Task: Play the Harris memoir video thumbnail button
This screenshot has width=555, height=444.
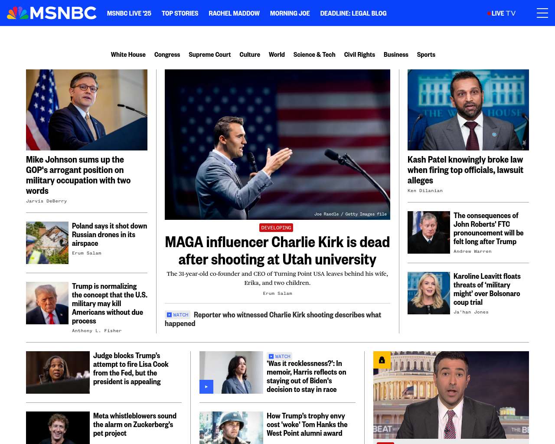Action: tap(206, 387)
